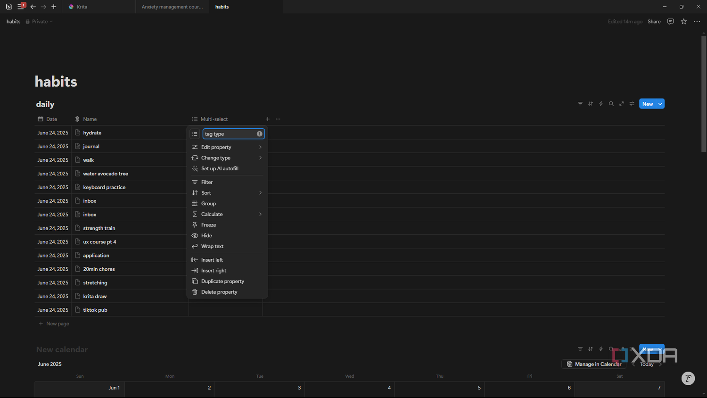Select Set up AI autofill
Viewport: 707px width, 398px height.
227,168
